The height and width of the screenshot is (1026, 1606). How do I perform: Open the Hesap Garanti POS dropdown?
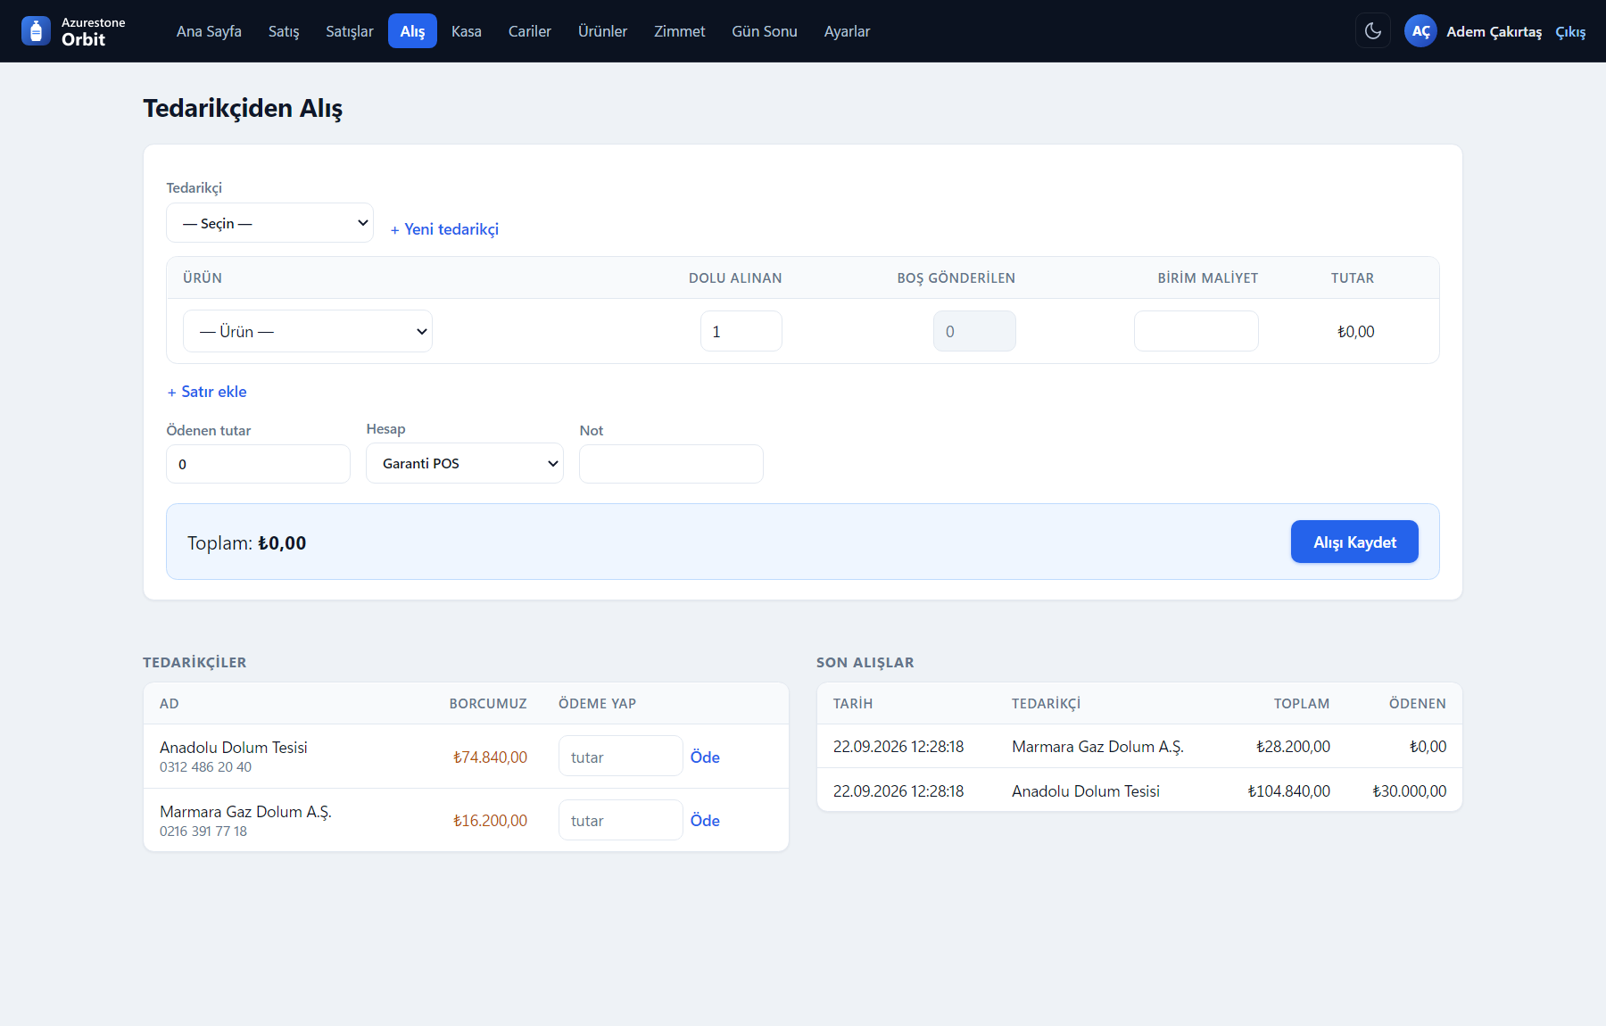click(x=465, y=463)
